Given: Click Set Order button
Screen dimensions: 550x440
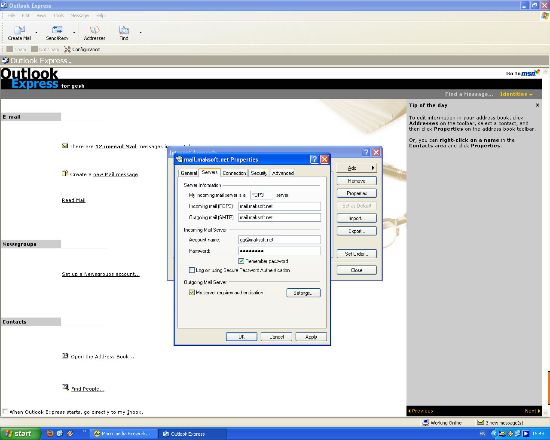Looking at the screenshot, I should (x=357, y=254).
